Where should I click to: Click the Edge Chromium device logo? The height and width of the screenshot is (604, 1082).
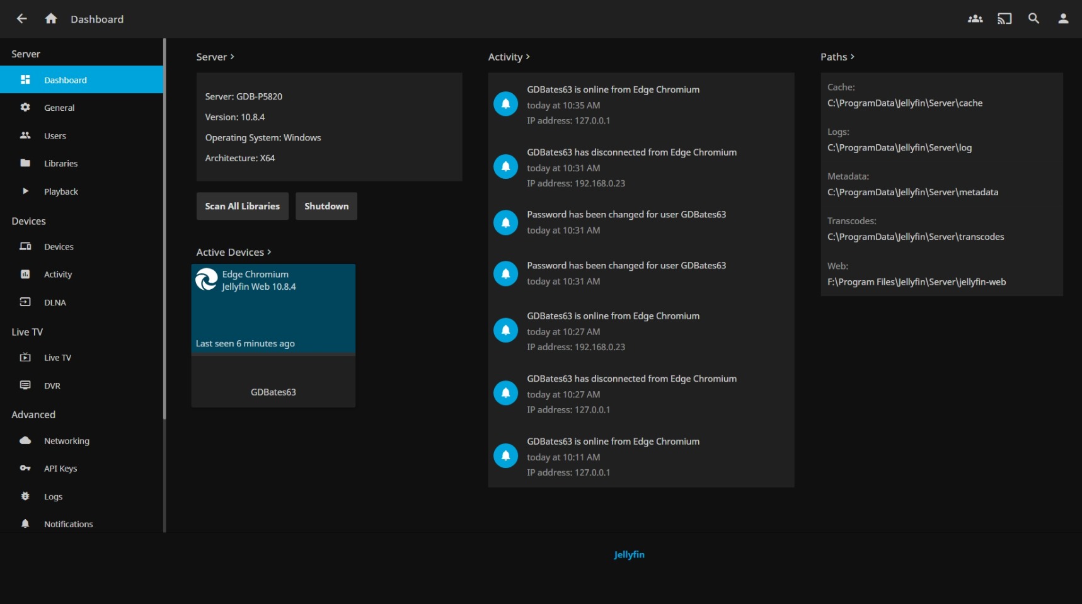pos(207,280)
